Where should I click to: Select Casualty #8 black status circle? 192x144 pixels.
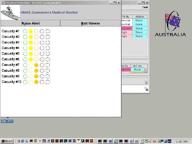[48, 71]
